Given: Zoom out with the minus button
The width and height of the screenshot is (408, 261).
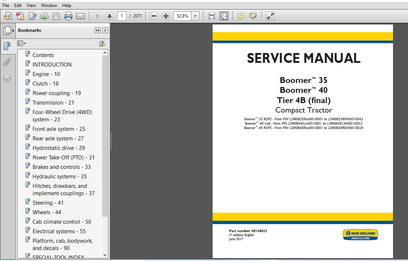Looking at the screenshot, I should point(154,16).
